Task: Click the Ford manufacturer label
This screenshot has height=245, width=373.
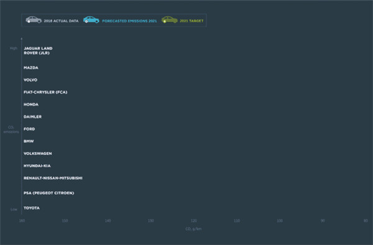Action: [x=29, y=129]
